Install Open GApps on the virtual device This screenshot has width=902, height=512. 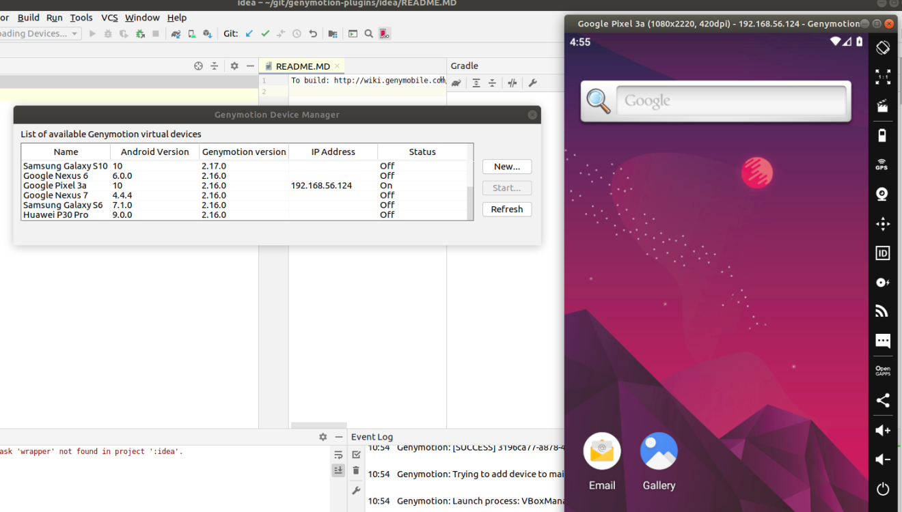[882, 370]
